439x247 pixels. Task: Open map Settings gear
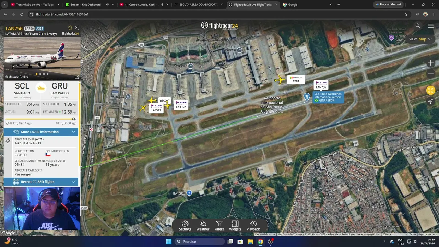(x=185, y=226)
